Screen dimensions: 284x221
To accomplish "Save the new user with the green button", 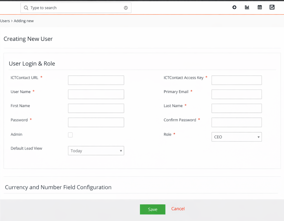I will coord(153,209).
